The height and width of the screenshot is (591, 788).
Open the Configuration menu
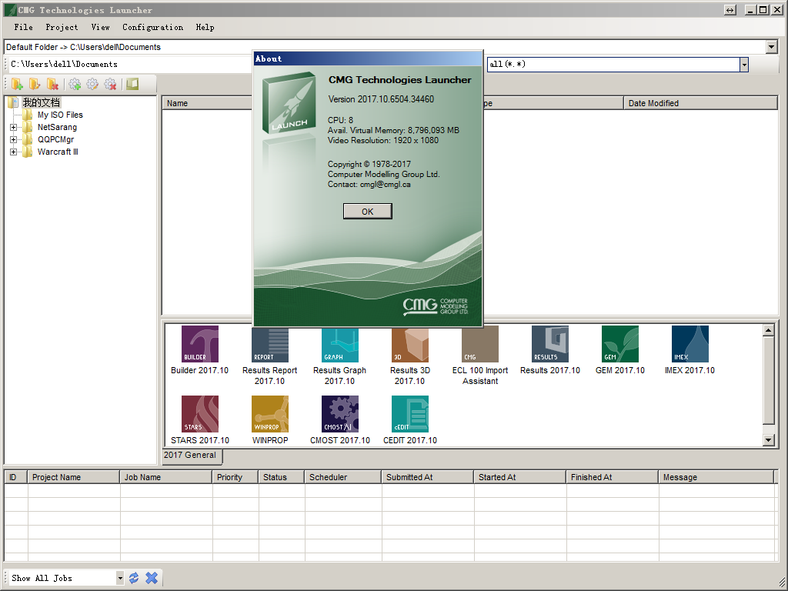[x=153, y=27]
